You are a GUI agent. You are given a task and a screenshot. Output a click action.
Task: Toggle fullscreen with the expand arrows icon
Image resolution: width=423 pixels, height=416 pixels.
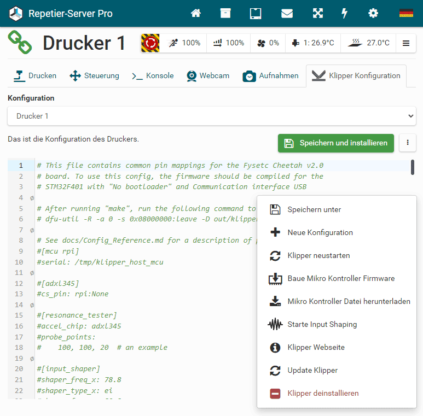coord(317,14)
